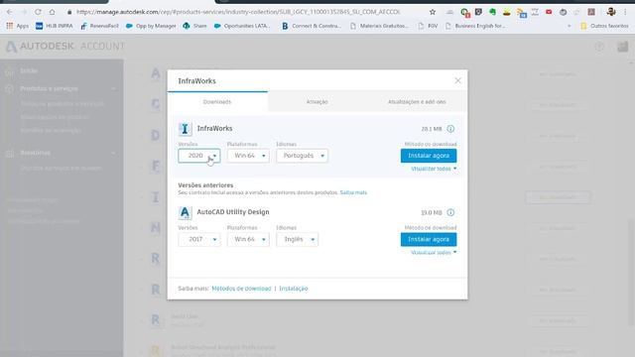Click the browser back arrow
The height and width of the screenshot is (357, 635).
10,12
